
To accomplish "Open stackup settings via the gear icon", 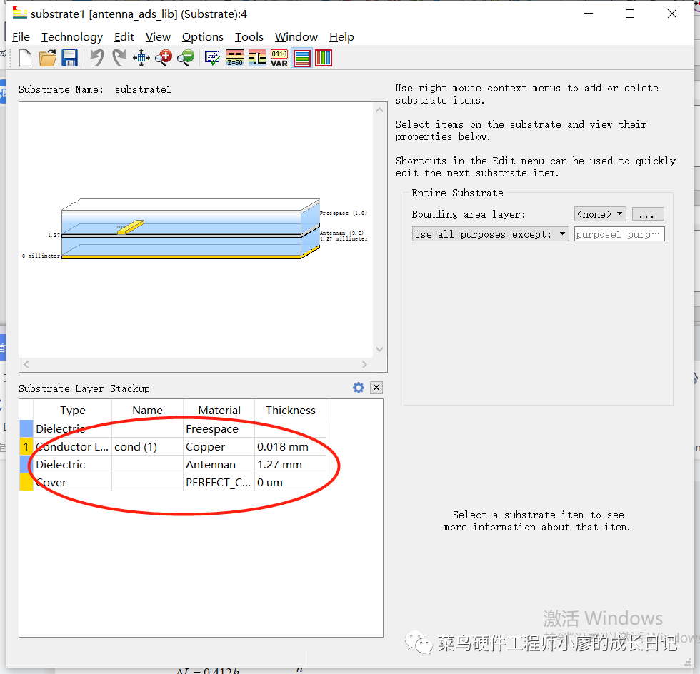I will [x=359, y=388].
